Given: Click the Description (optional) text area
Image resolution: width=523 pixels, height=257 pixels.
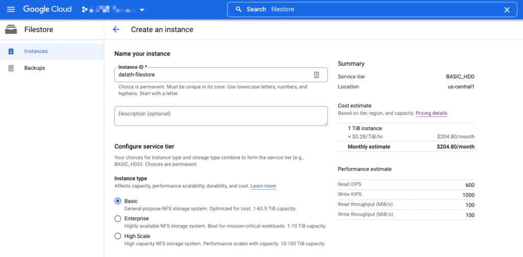Looking at the screenshot, I should [221, 116].
